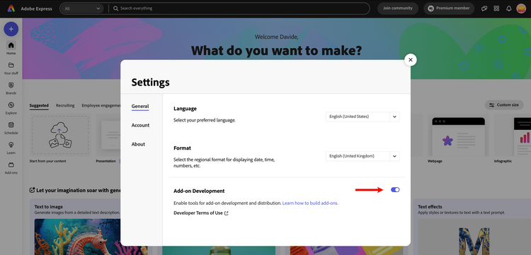Screen dimensions: 531x255
Task: Toggle the Add-on Development switch
Action: point(395,190)
